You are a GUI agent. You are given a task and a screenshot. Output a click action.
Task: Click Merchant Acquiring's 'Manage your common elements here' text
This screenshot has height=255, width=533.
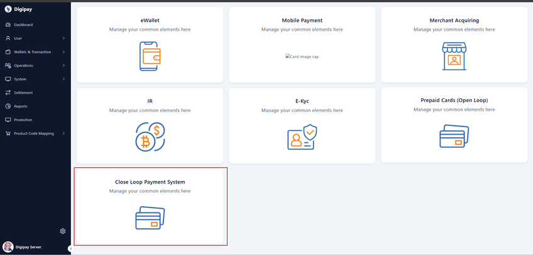(454, 29)
